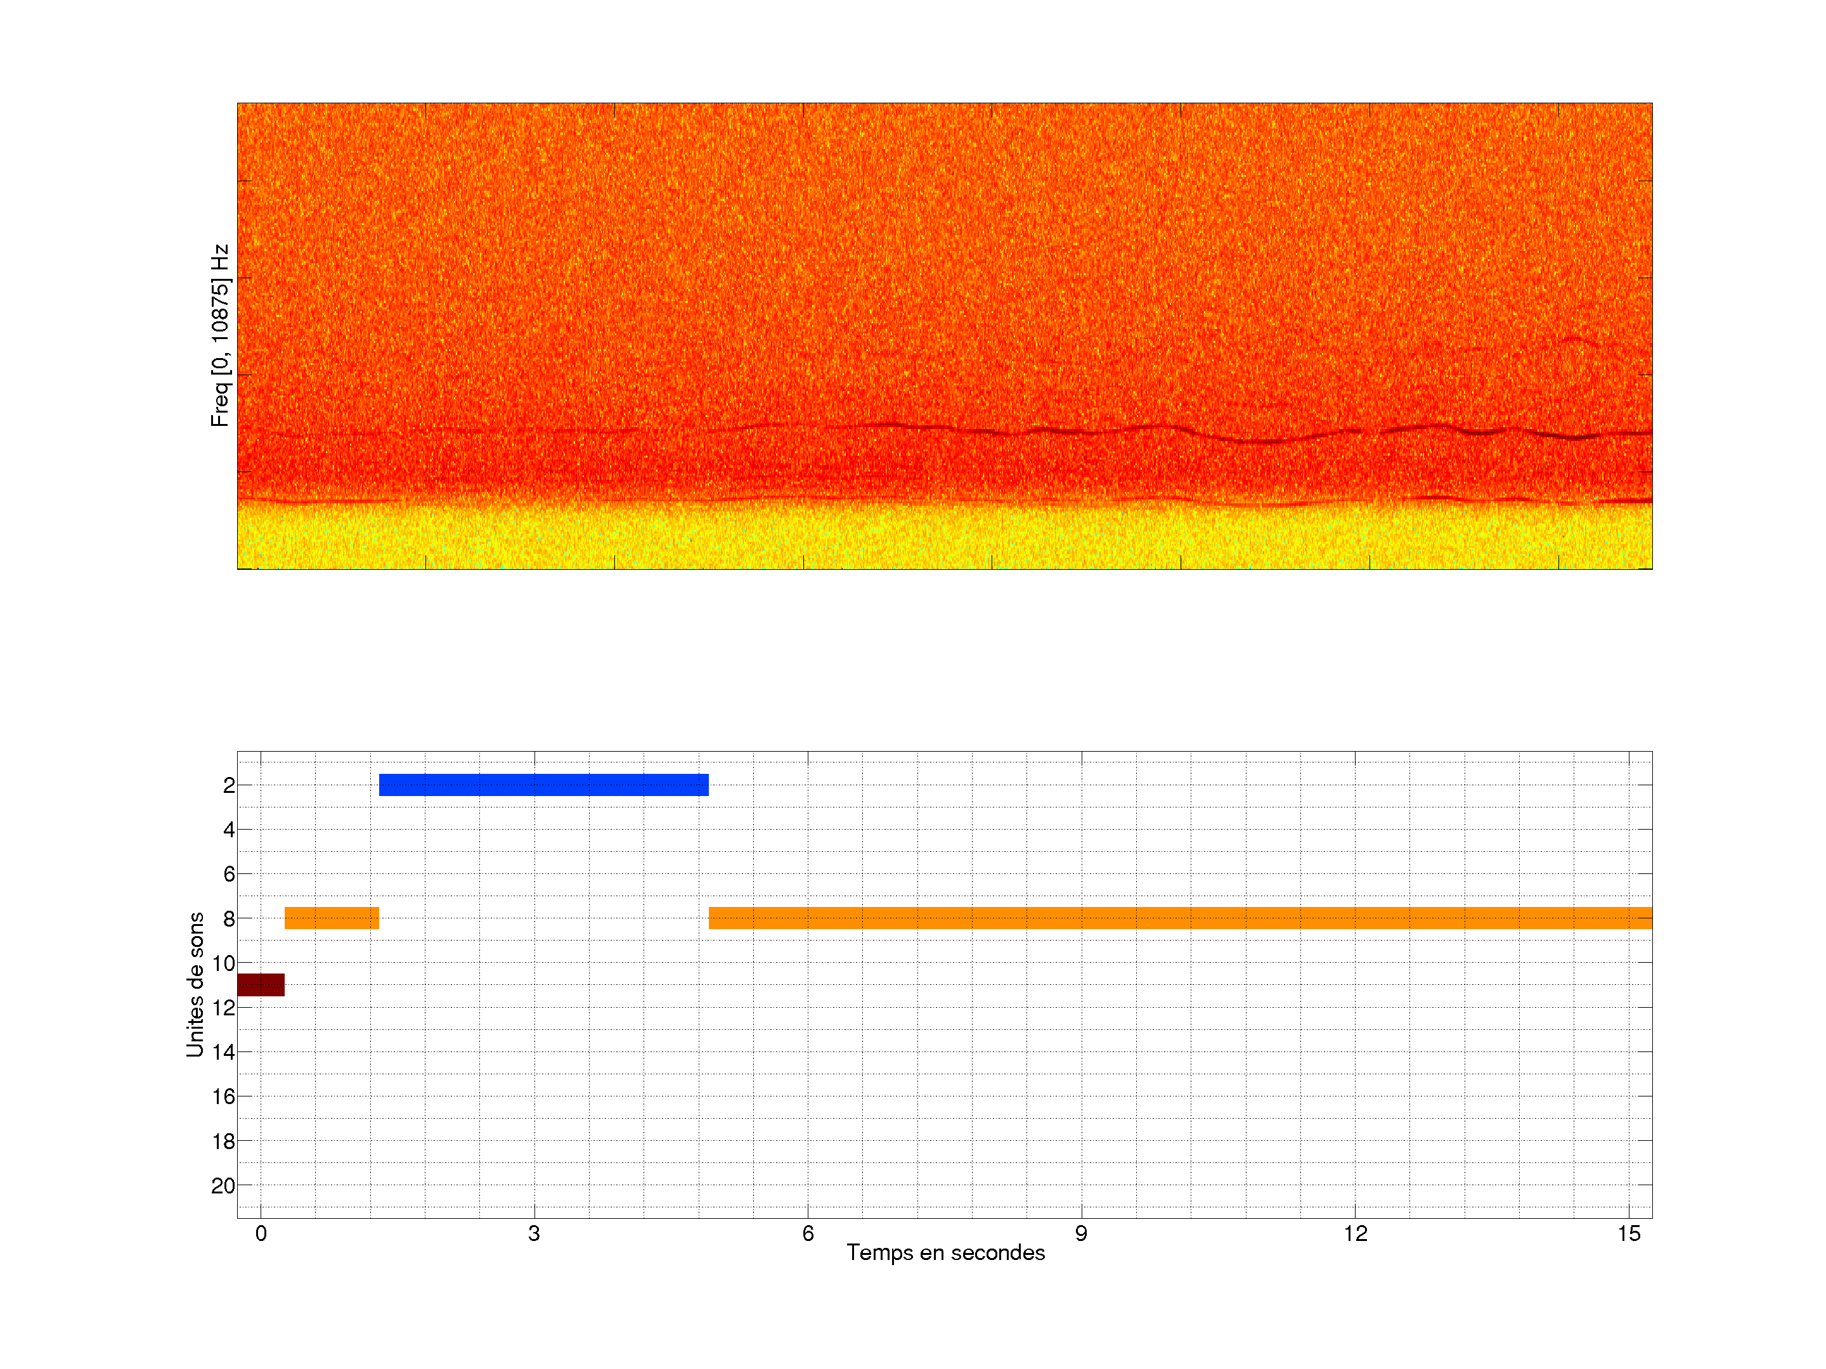
Task: Click the y-axis label '14'
Action: (x=223, y=1052)
